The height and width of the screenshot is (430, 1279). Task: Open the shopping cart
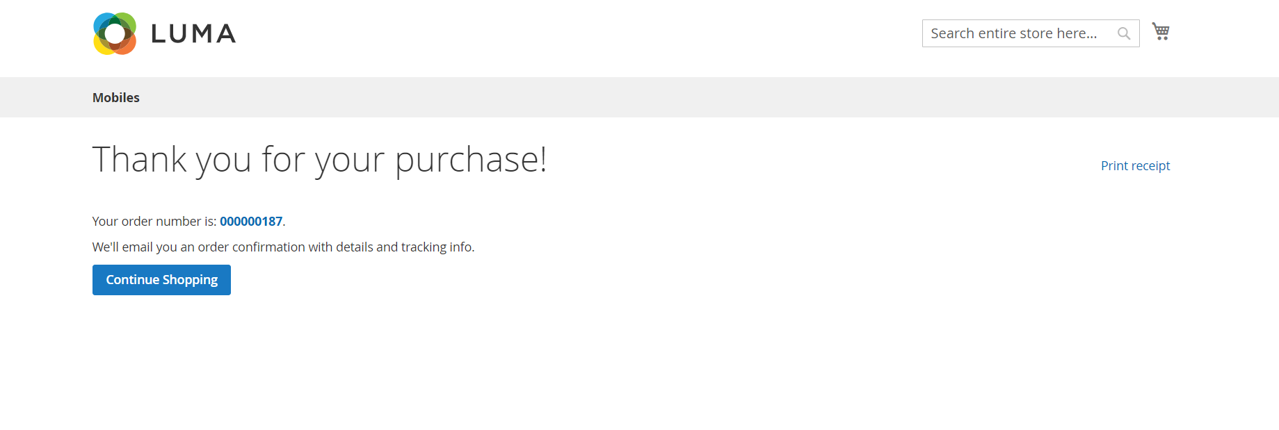tap(1160, 32)
